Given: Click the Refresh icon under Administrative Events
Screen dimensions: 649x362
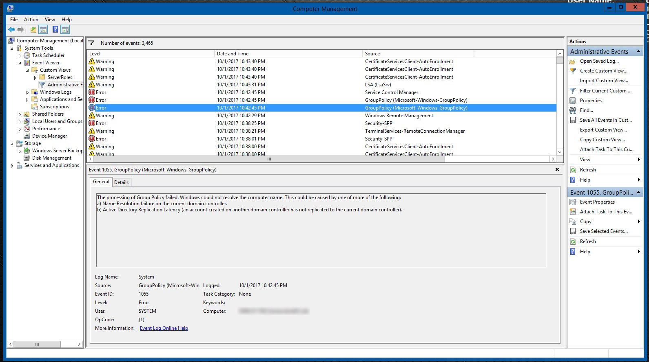Looking at the screenshot, I should click(573, 170).
